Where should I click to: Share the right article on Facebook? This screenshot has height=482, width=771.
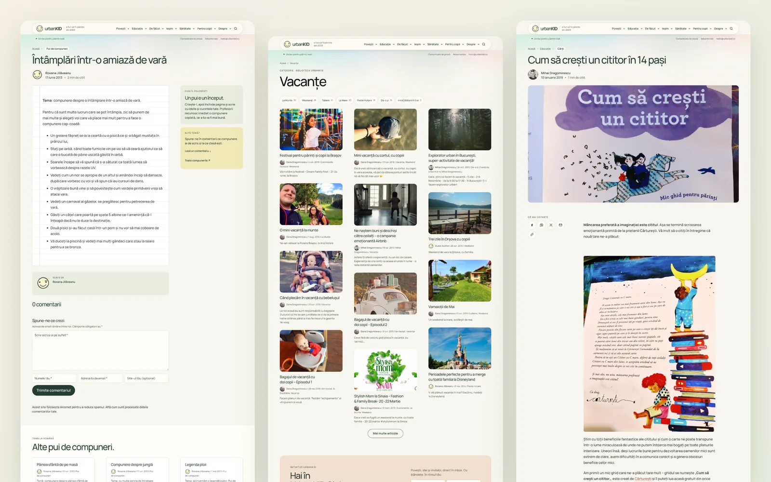pyautogui.click(x=532, y=225)
